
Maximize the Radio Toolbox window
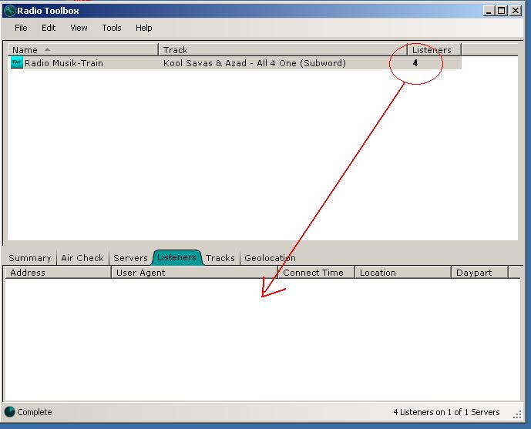click(502, 11)
